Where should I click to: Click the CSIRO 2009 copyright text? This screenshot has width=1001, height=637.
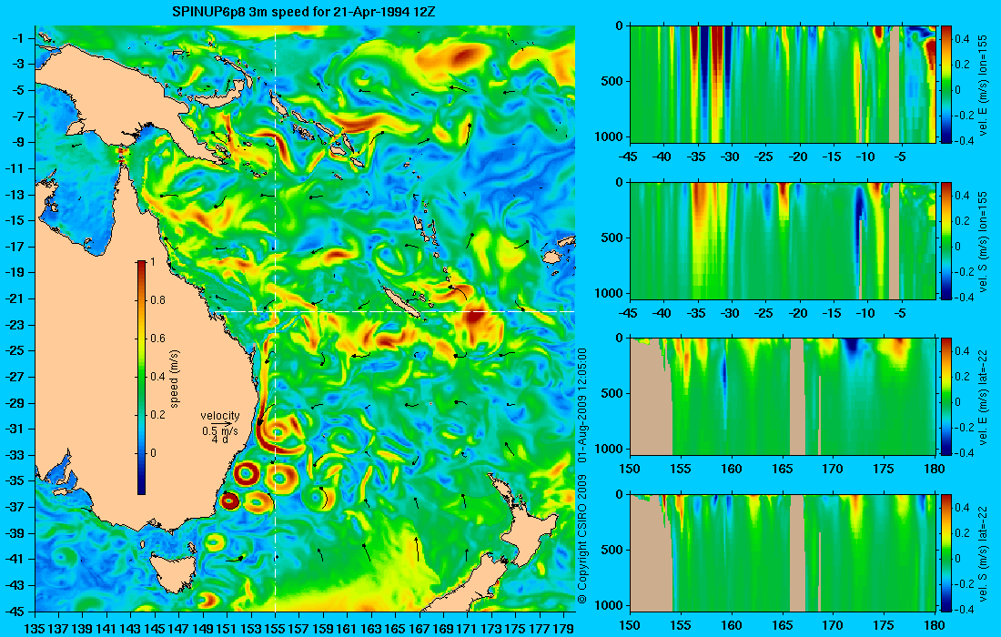[x=581, y=539]
